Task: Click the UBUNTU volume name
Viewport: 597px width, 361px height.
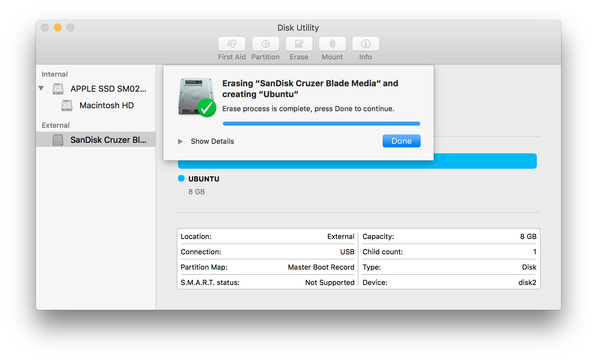Action: coord(204,179)
